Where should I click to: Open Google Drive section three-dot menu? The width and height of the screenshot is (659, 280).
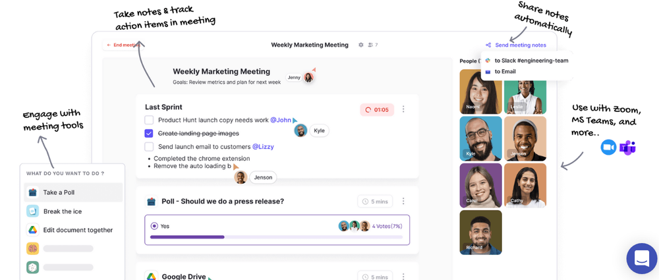tap(403, 277)
